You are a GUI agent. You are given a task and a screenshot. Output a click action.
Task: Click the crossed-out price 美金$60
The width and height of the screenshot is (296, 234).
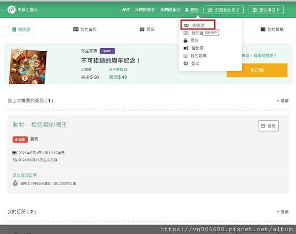point(90,77)
